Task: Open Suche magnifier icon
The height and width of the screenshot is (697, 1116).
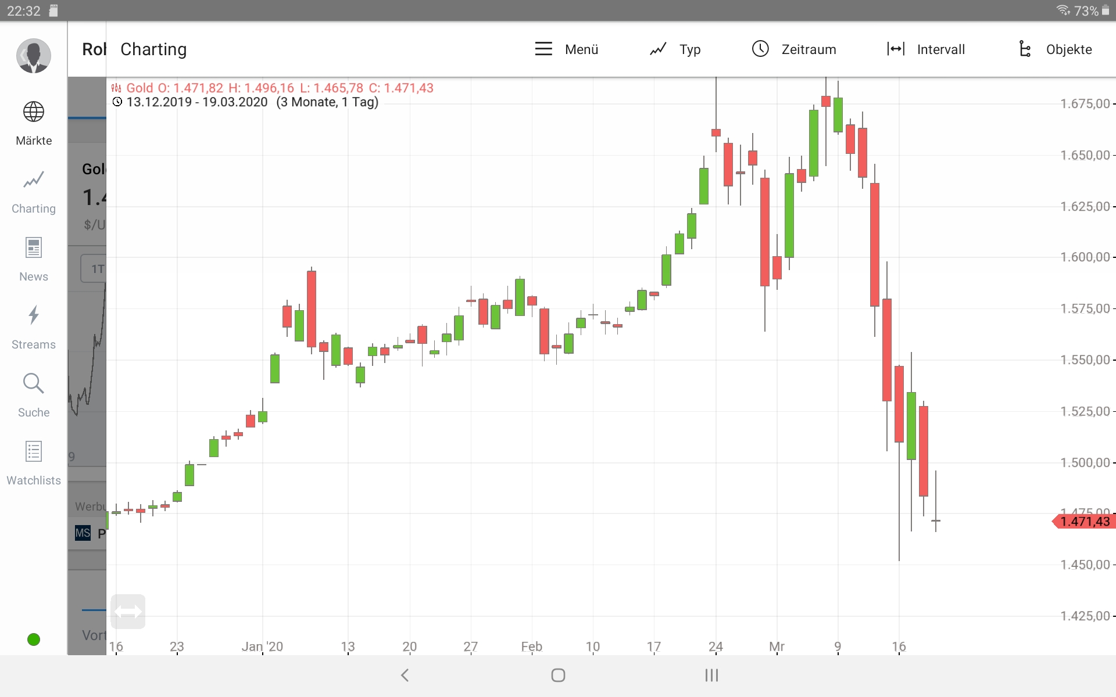Action: [34, 383]
